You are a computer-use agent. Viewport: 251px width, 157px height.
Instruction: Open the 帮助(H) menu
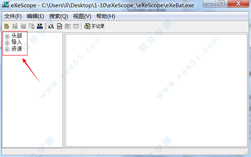pos(106,16)
